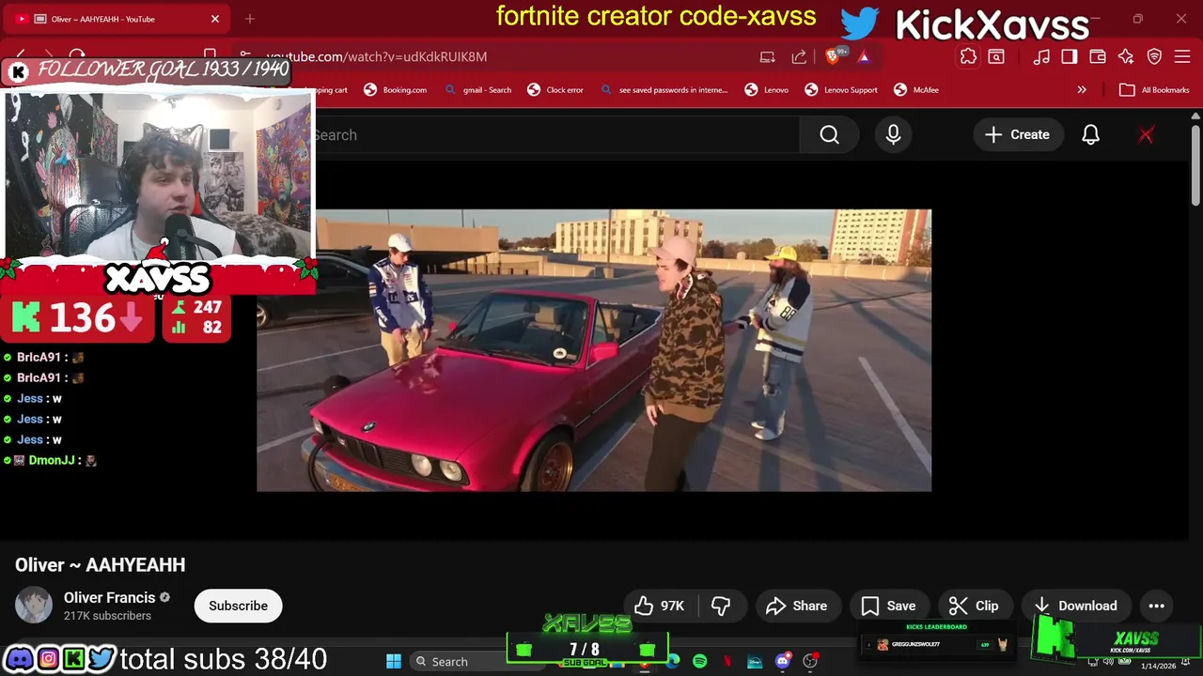Close the Oliver AAHYEAHH YouTube tab
This screenshot has width=1203, height=676.
click(x=215, y=19)
